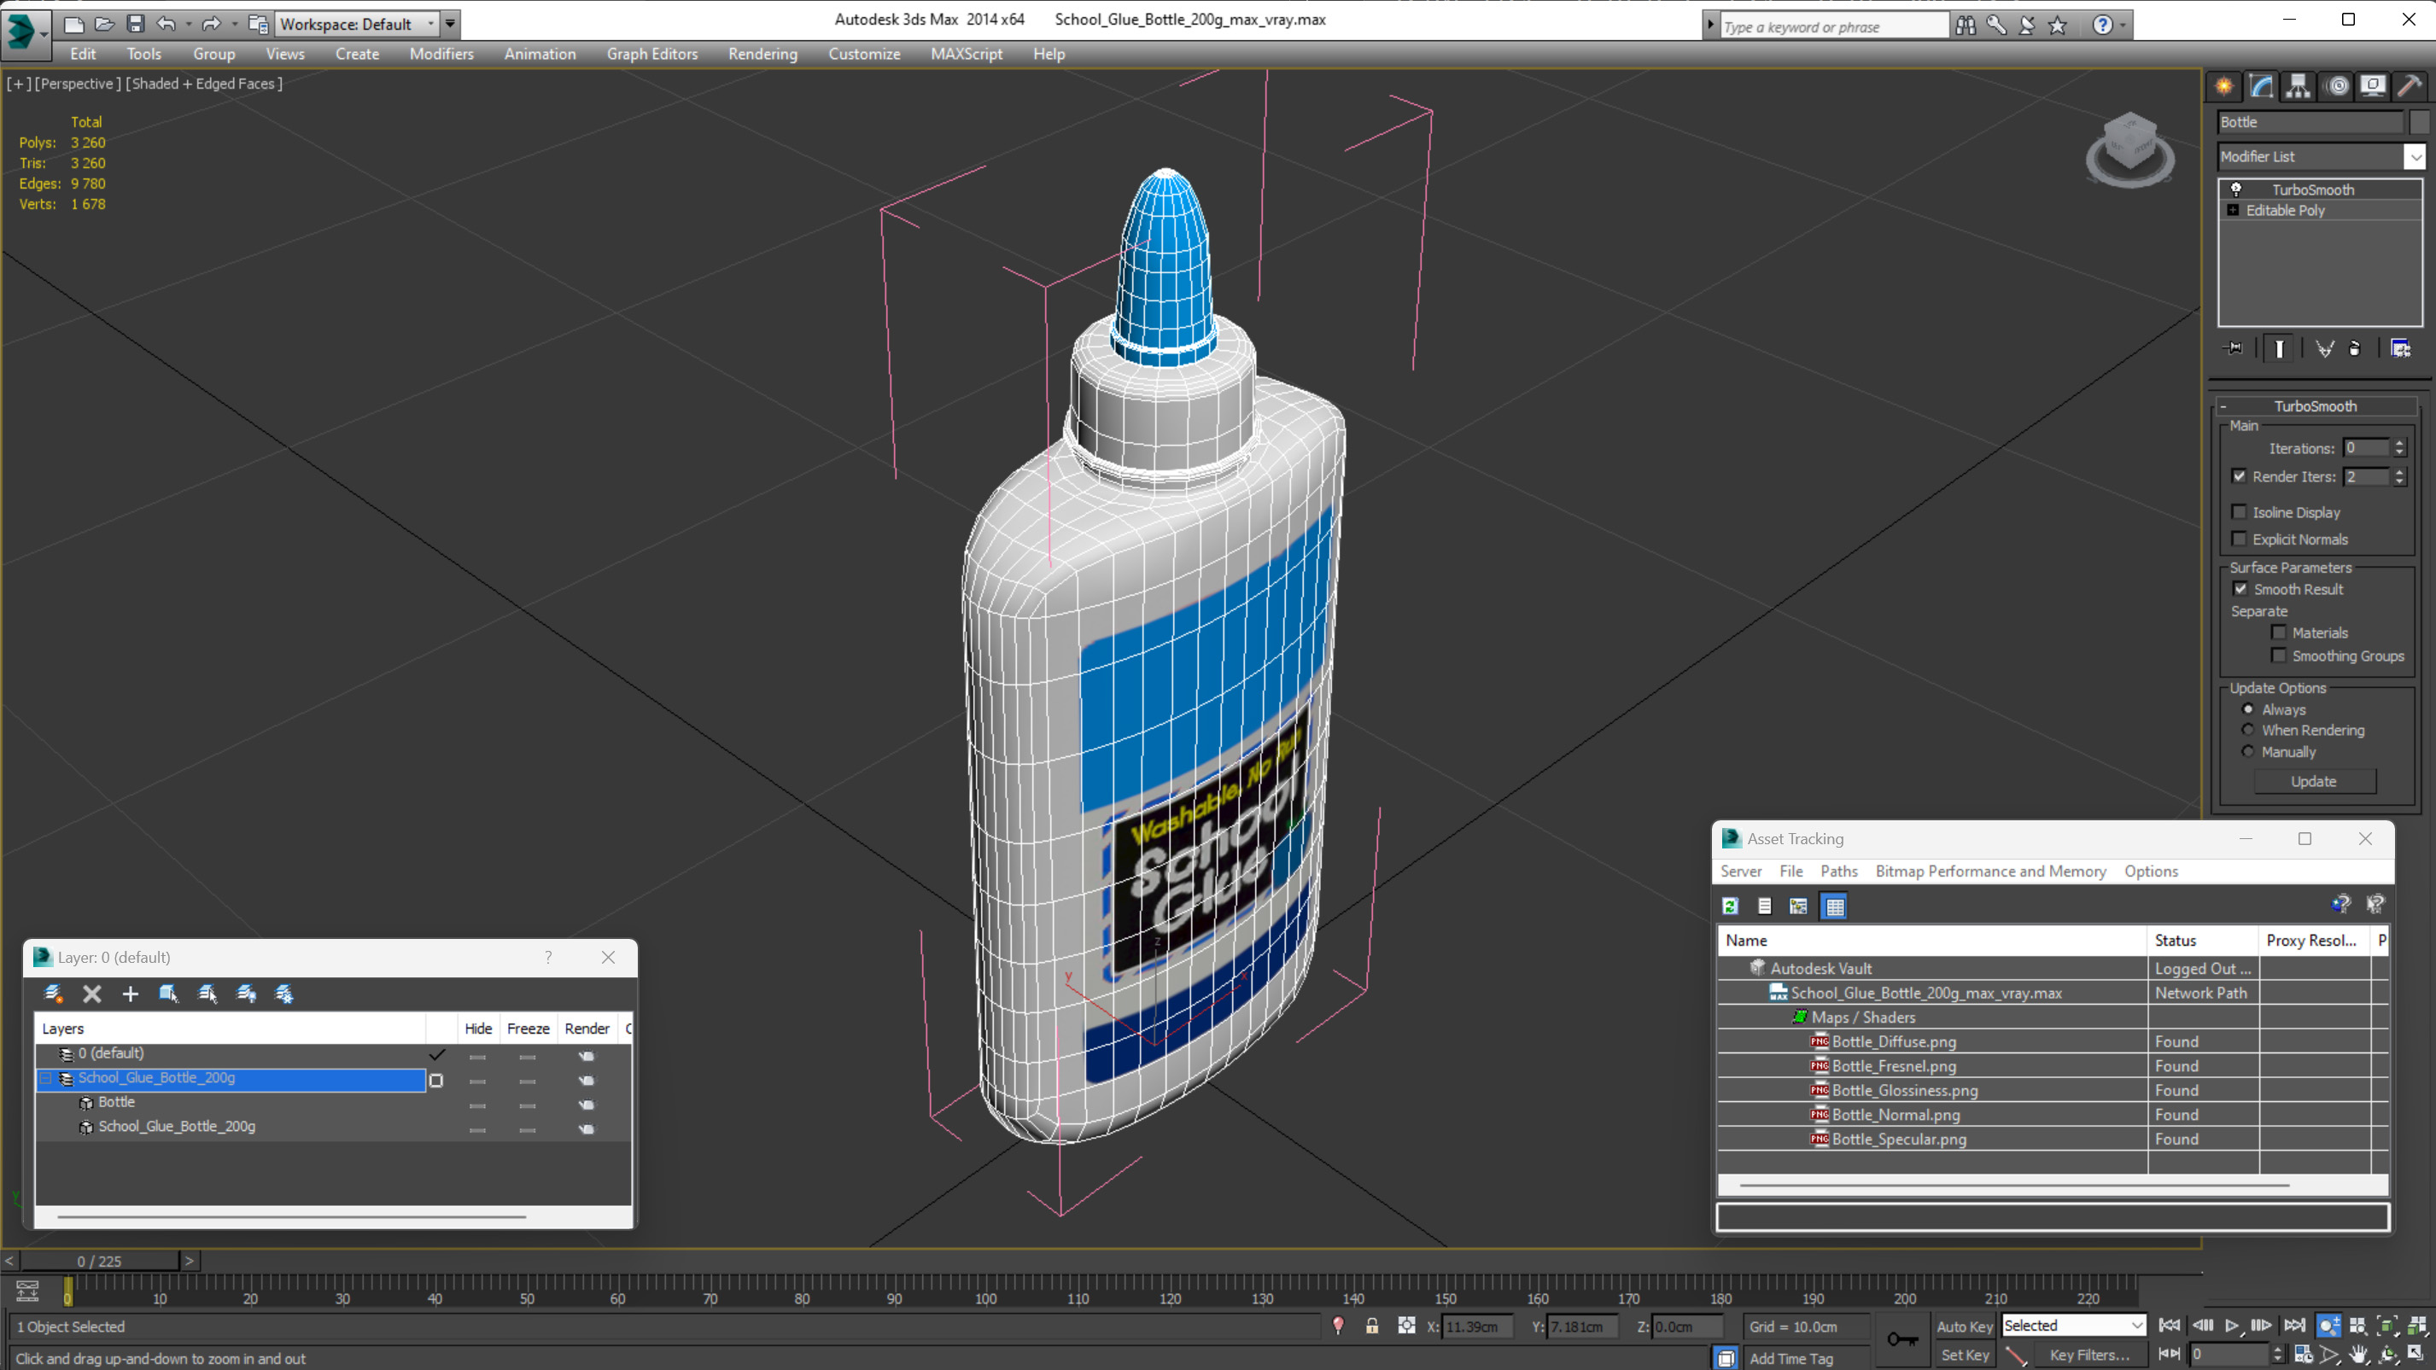Select the Always update radio button
The width and height of the screenshot is (2436, 1370).
pyautogui.click(x=2248, y=709)
